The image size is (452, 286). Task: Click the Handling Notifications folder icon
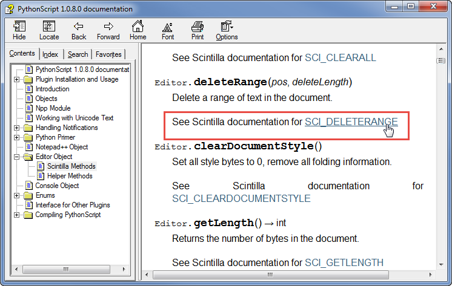(x=28, y=128)
